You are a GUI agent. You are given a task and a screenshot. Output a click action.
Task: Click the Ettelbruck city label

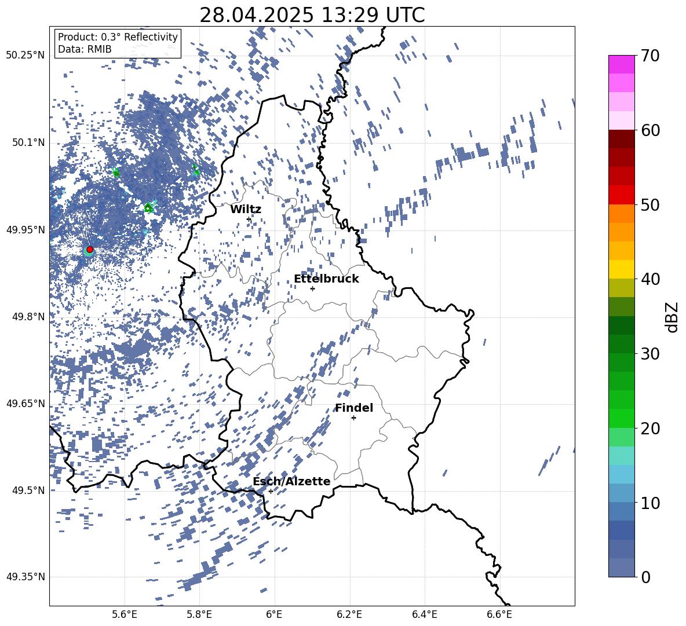point(326,279)
